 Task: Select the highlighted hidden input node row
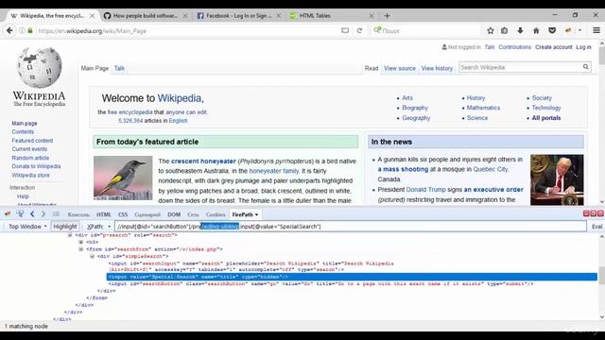[x=352, y=277]
